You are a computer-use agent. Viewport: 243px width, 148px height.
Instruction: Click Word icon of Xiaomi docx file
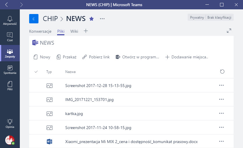[x=50, y=142]
